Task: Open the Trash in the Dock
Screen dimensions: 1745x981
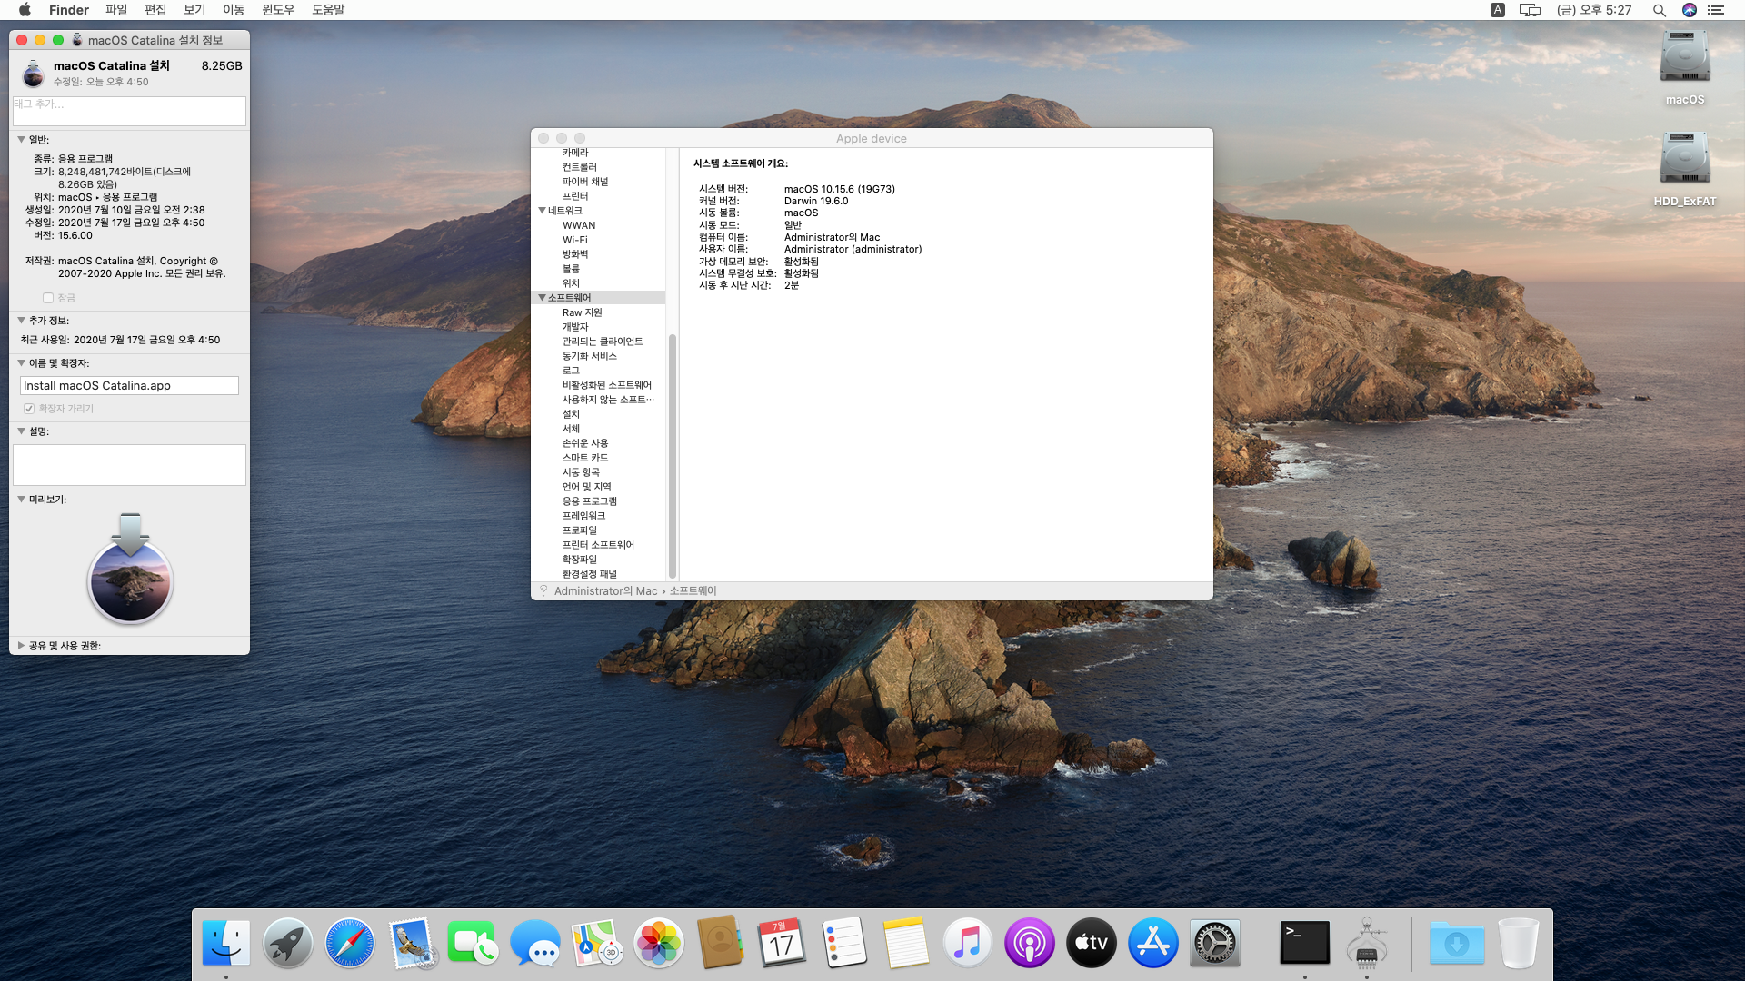Action: [1519, 943]
